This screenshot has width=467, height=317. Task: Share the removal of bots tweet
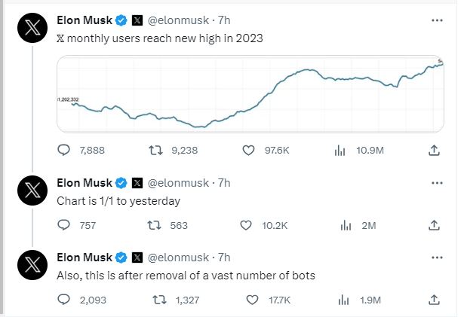434,299
